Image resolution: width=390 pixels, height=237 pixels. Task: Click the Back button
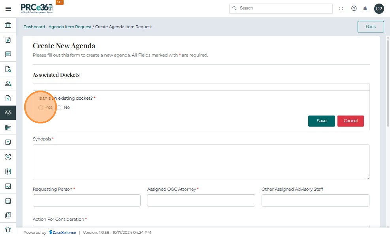371,27
